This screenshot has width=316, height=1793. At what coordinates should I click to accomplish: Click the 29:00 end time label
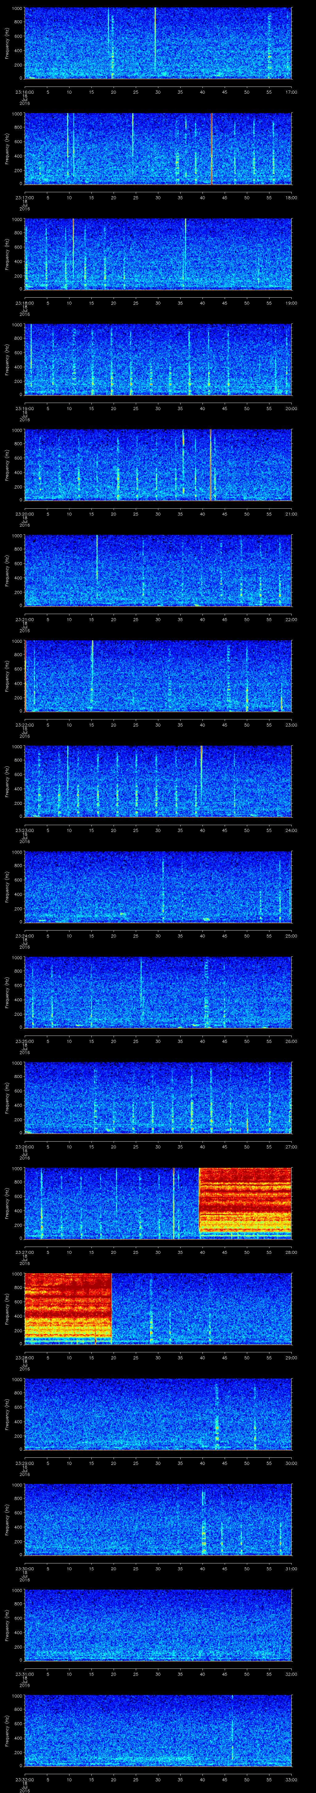click(291, 1357)
